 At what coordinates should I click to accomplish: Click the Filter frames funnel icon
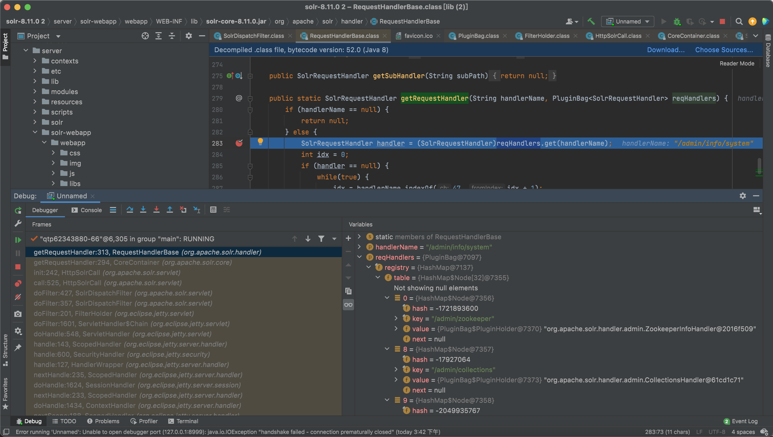tap(321, 239)
